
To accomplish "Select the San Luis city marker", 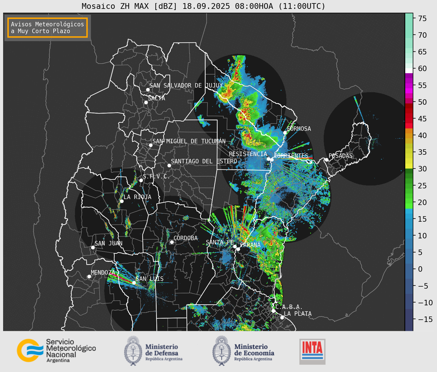I will pos(134,283).
